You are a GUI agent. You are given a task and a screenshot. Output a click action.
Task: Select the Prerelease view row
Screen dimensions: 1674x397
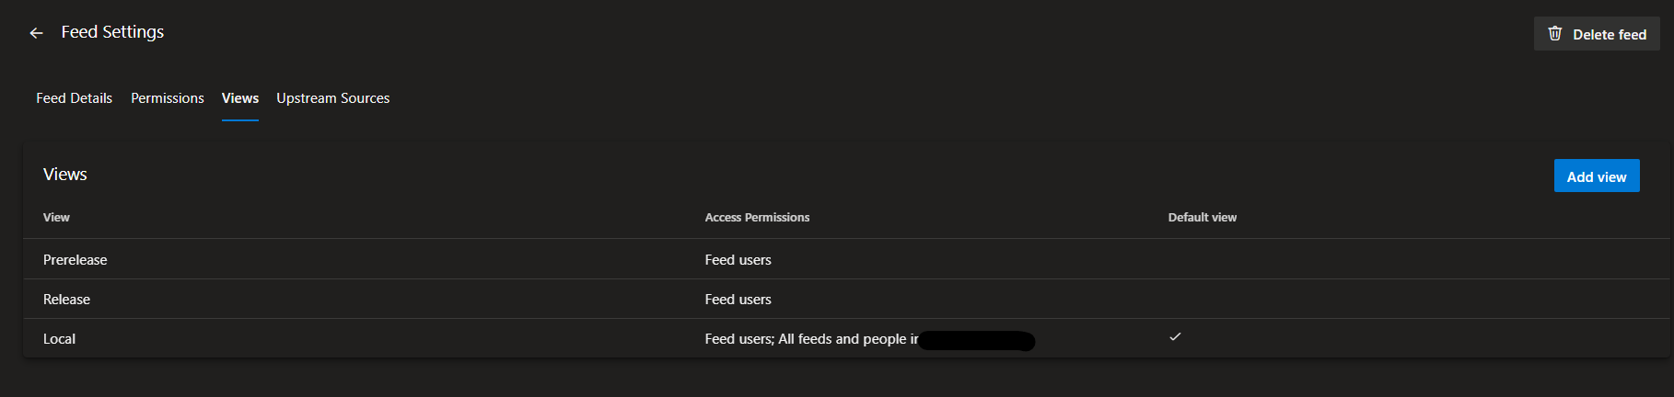coord(76,260)
